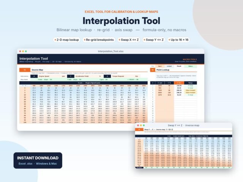Click the green zoom dot of Interpolation_Tool.xlsx window
243x182 pixels.
click(x=26, y=51)
